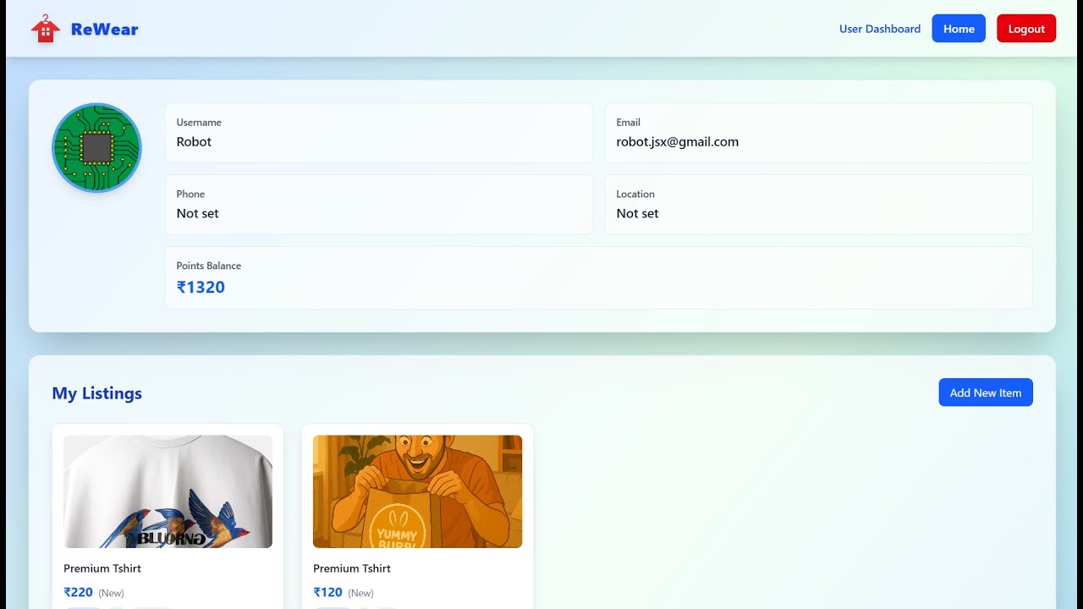1083x609 pixels.
Task: Select the Email field robot.jsx@gmail.com
Action: pos(818,133)
